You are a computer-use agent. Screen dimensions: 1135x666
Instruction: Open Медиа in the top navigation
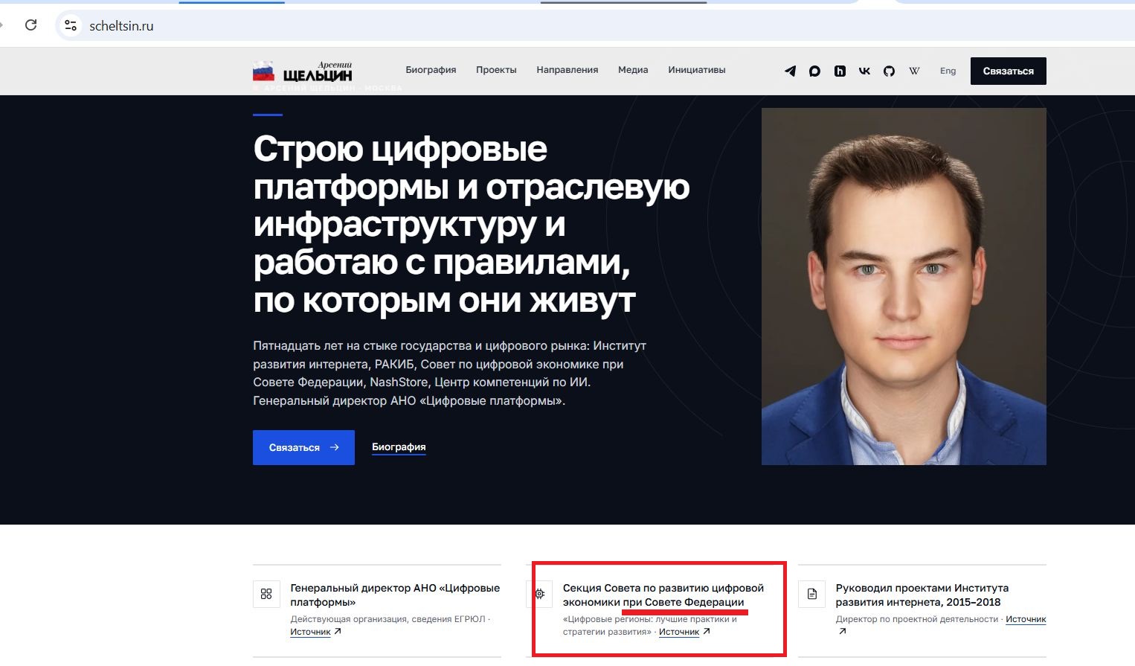click(633, 70)
